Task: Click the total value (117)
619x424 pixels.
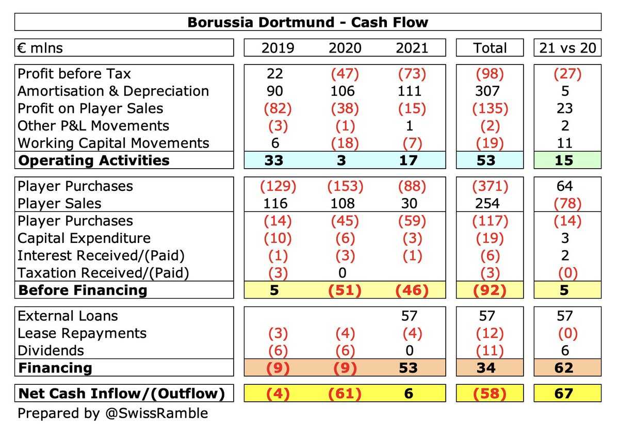Action: [491, 221]
